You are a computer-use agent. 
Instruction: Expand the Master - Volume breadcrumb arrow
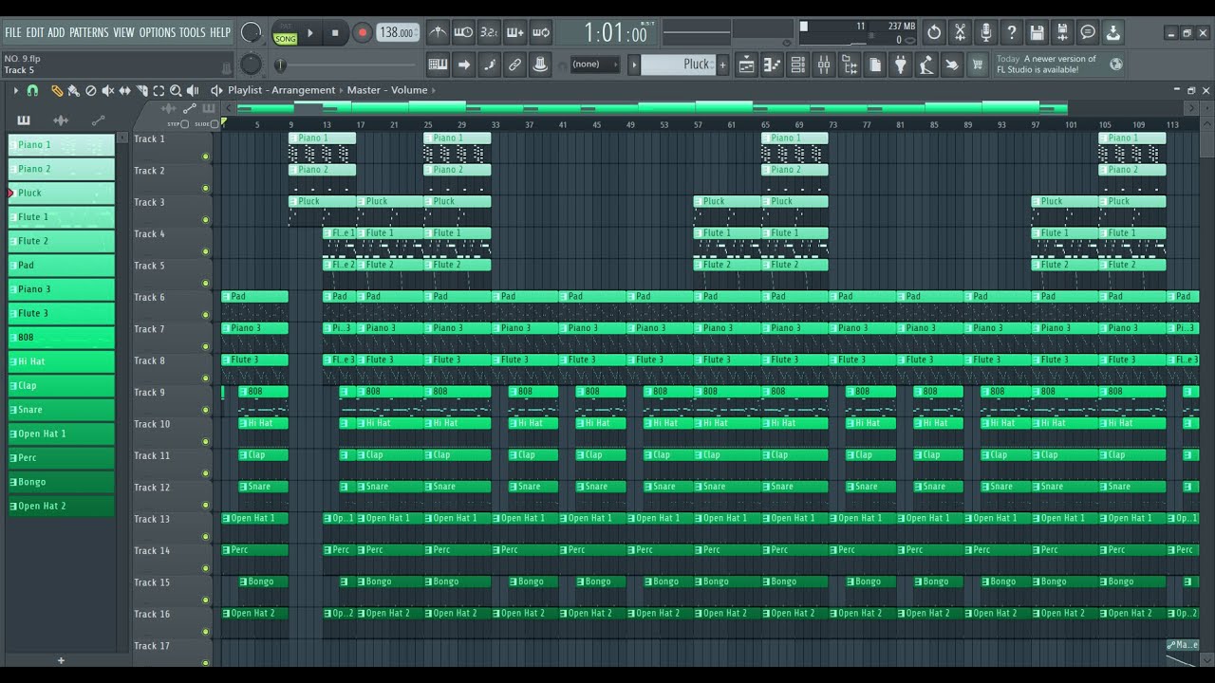coord(434,90)
